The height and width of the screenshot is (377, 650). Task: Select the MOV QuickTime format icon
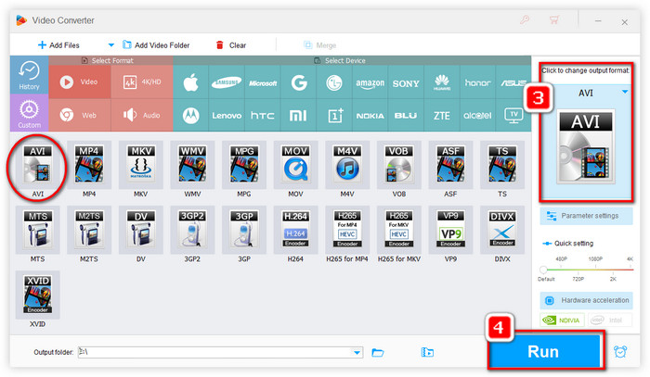click(x=295, y=165)
